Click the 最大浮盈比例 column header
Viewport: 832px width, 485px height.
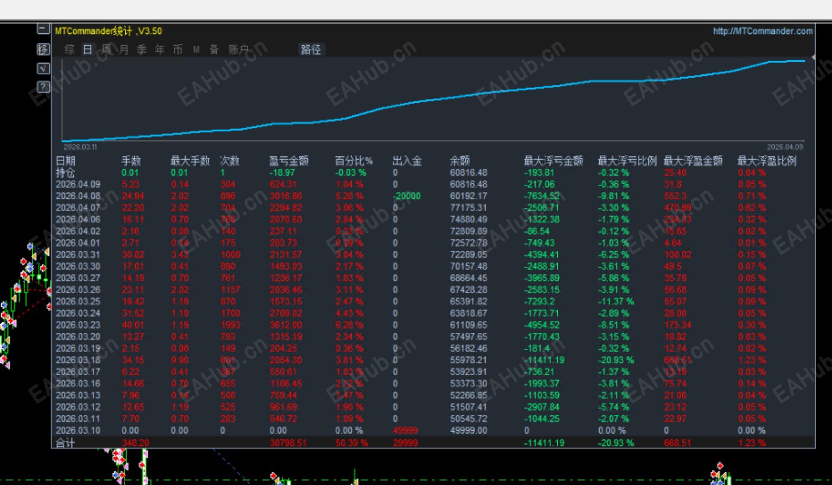[767, 160]
